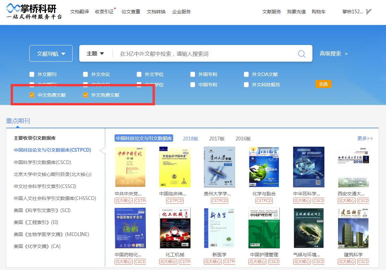386x270 pixels.
Task: Open 高级搜索 advanced search
Action: (x=334, y=53)
